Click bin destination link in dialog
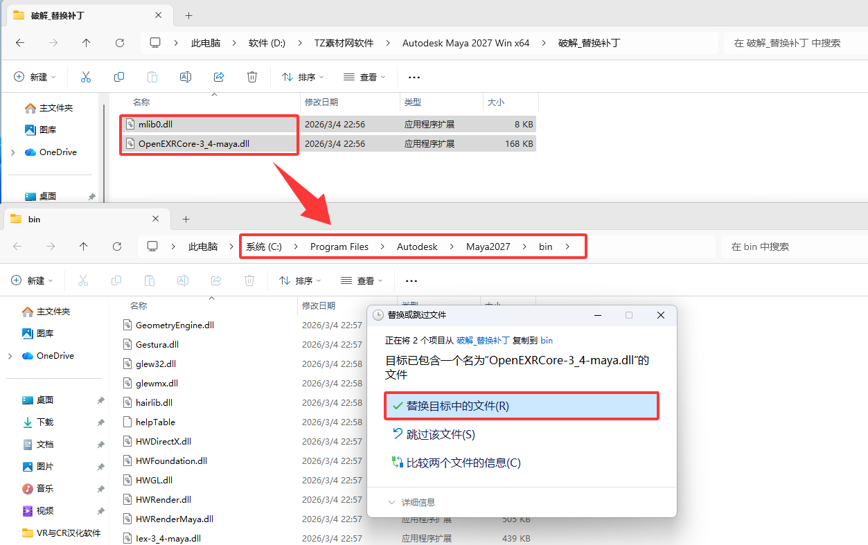Viewport: 868px width, 545px height. 547,340
